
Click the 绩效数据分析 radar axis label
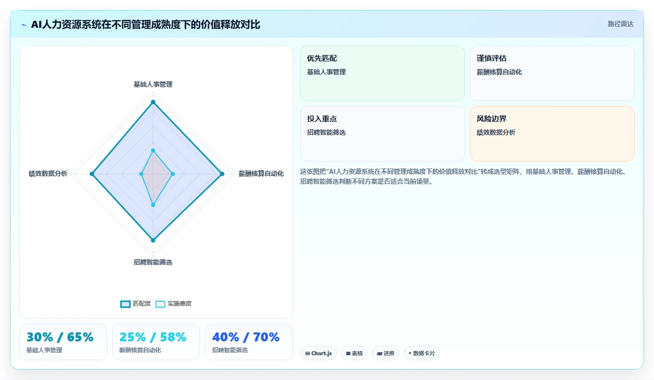coord(48,174)
